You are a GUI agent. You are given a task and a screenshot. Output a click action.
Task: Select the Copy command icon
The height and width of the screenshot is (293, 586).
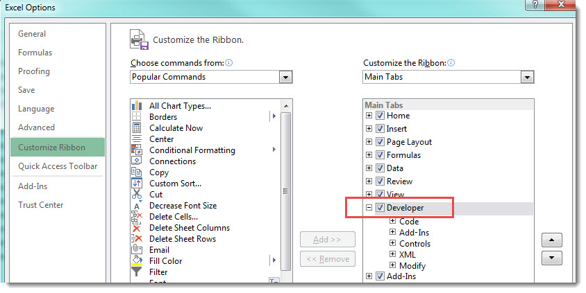[x=137, y=172]
